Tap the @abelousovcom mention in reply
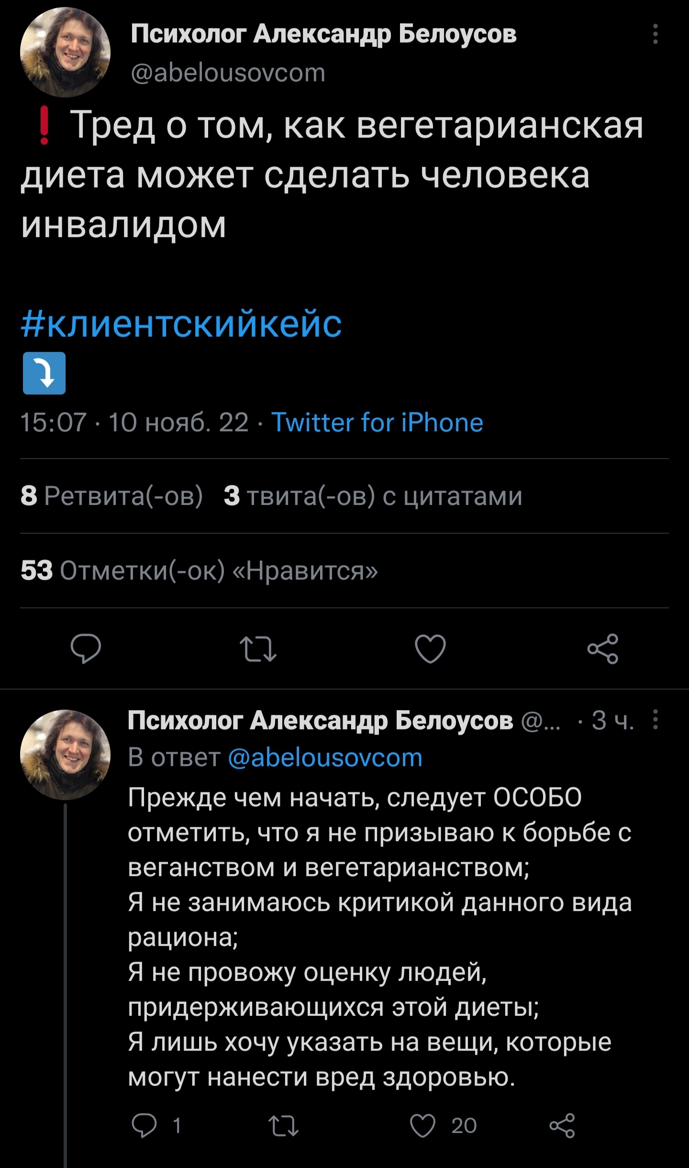The height and width of the screenshot is (1168, 689). 325,758
